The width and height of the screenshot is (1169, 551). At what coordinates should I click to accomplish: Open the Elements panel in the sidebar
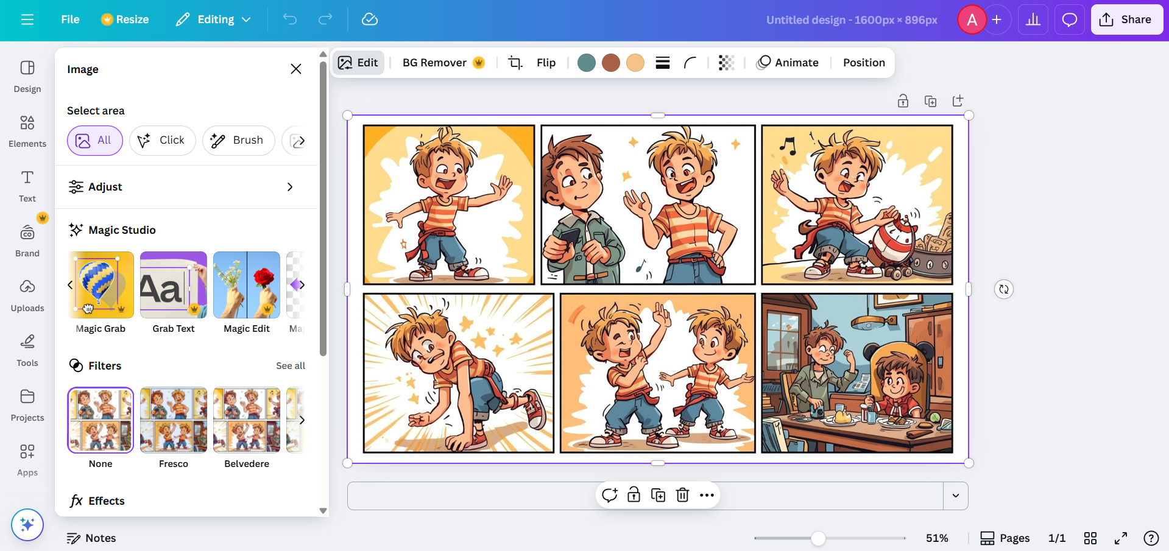tap(27, 130)
